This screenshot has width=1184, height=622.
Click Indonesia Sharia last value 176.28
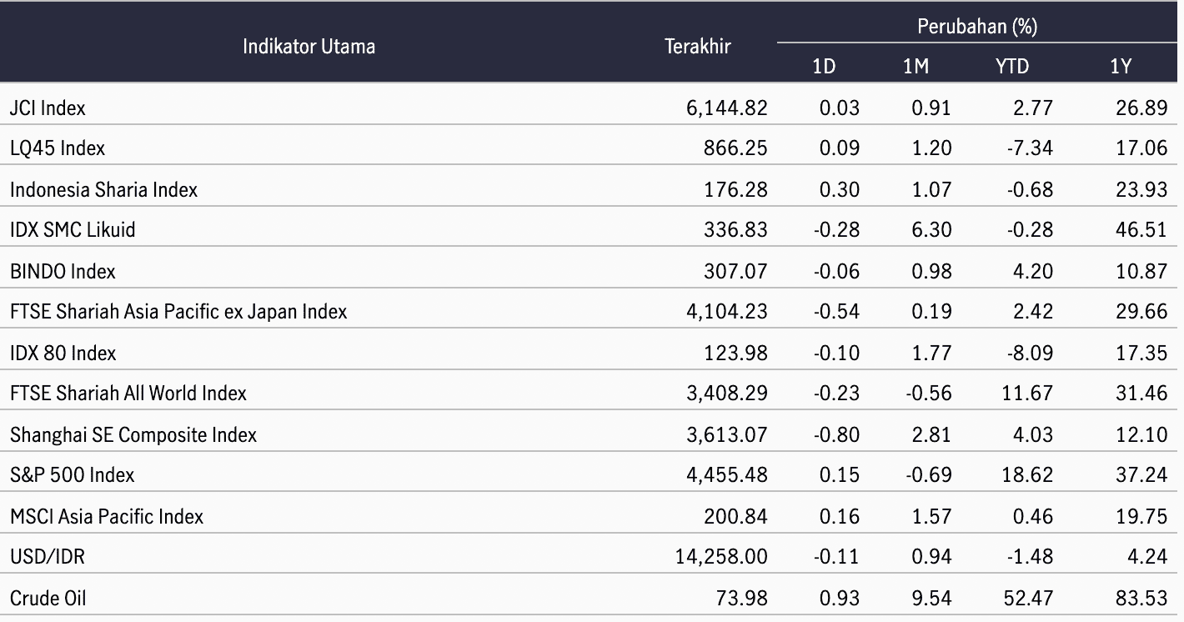736,189
